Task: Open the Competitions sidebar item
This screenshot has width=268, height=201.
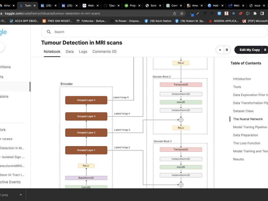Action: 5,67
